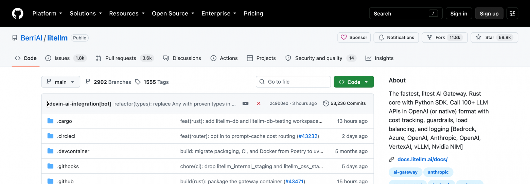Open the Insights tab
This screenshot has width=530, height=184.
pyautogui.click(x=379, y=58)
